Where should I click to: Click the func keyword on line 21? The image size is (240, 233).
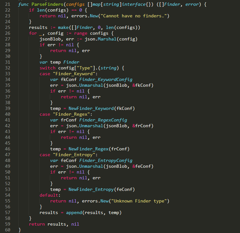click(23, 4)
